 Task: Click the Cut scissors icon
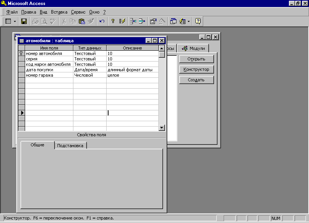pos(64,21)
